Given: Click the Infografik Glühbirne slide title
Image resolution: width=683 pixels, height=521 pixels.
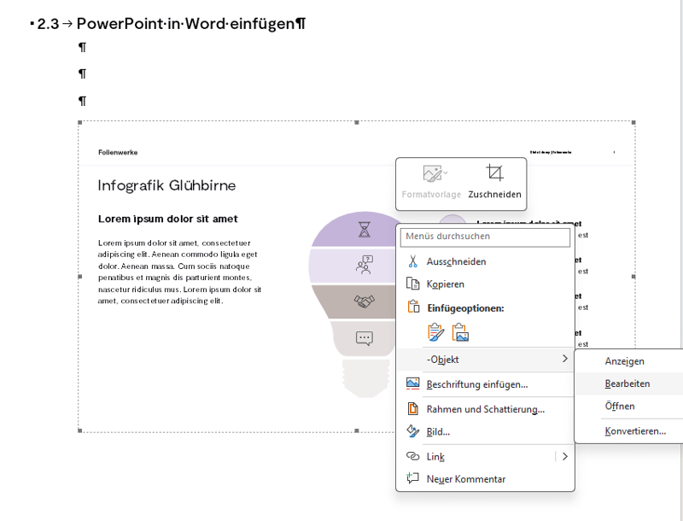Looking at the screenshot, I should pos(166,185).
